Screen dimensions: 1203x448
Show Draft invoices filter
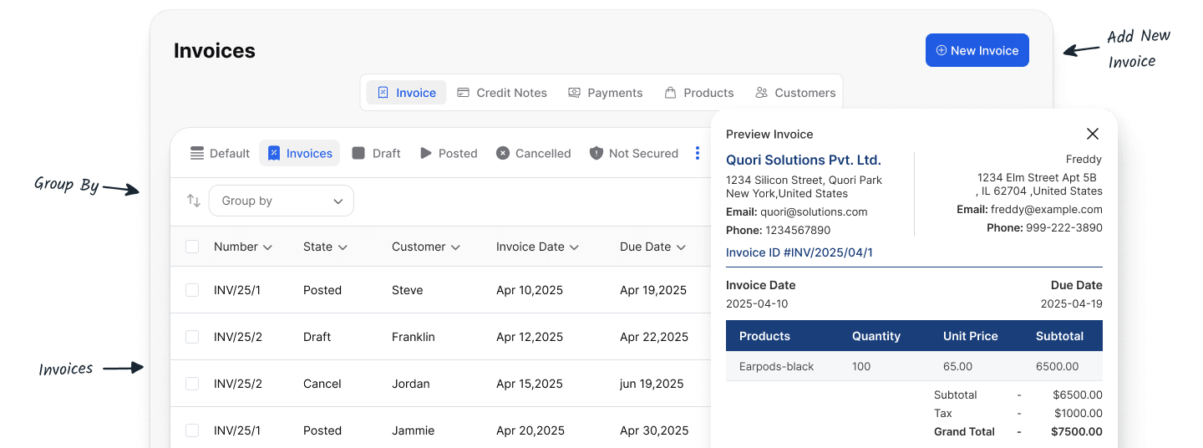376,153
